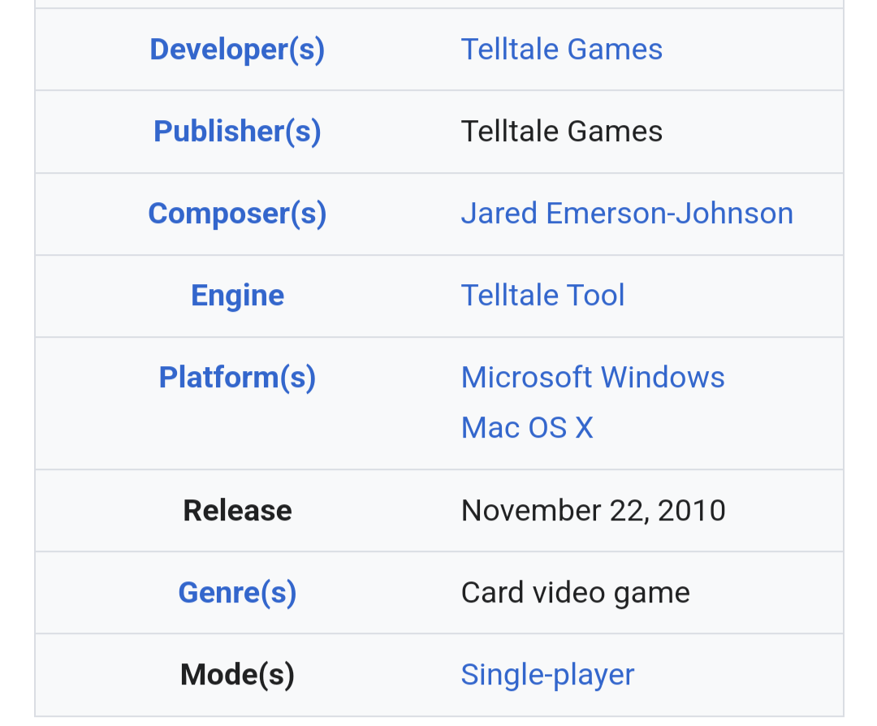Open the Publisher(s) label link
The width and height of the screenshot is (877, 726).
coord(237,132)
